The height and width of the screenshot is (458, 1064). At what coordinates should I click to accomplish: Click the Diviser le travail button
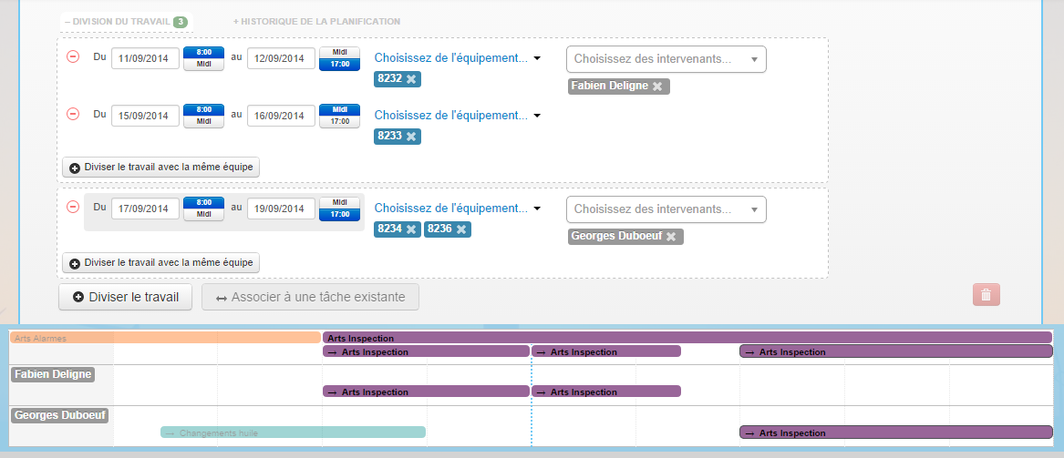[125, 297]
